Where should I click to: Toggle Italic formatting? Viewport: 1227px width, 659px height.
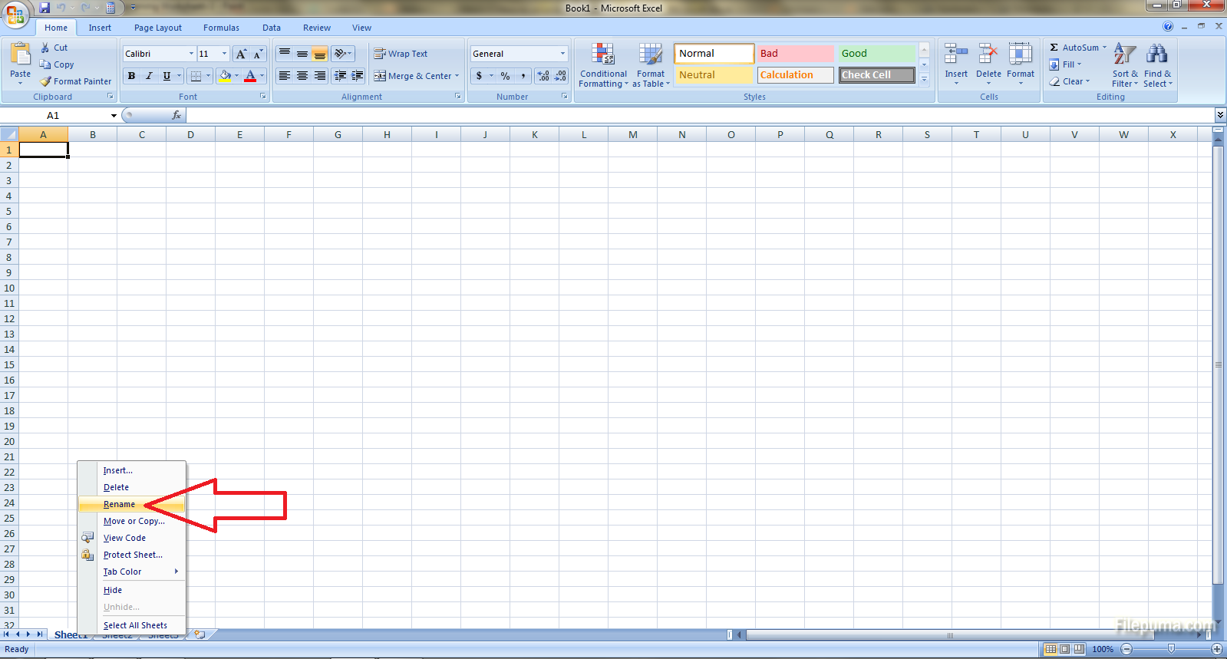[149, 76]
